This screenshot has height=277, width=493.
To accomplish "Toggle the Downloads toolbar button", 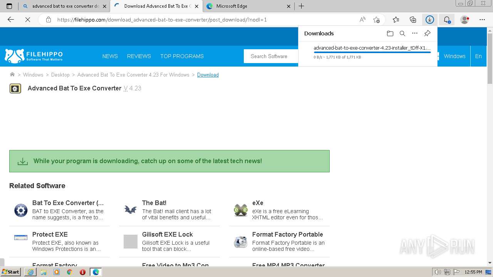I will click(x=430, y=20).
